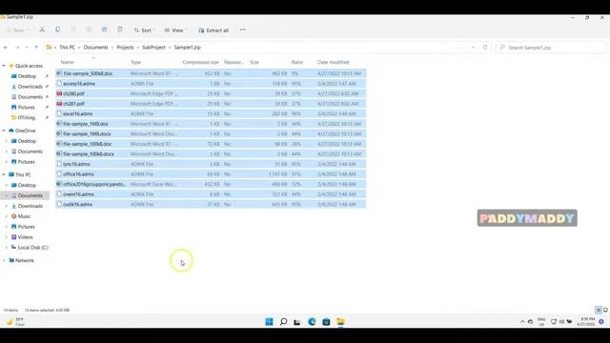The height and width of the screenshot is (343, 610).
Task: Collapse the This PC tree node
Action: tap(4, 174)
